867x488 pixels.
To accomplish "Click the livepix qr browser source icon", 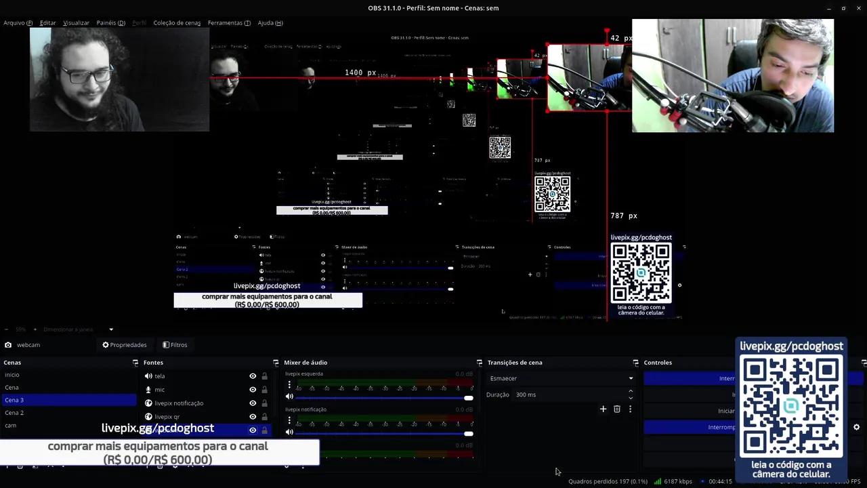I will tap(148, 417).
